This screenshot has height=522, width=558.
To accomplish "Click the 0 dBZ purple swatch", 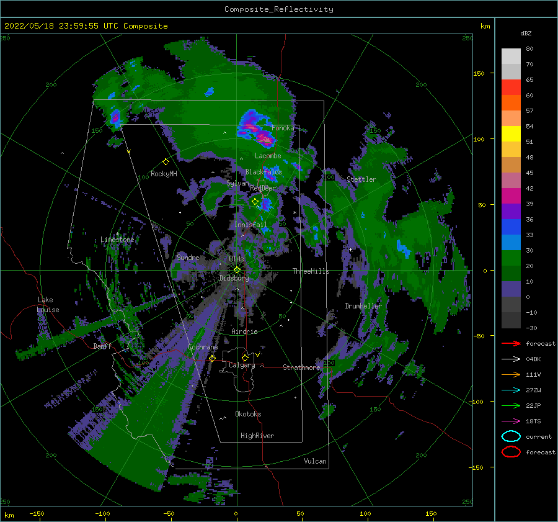I will pos(511,289).
